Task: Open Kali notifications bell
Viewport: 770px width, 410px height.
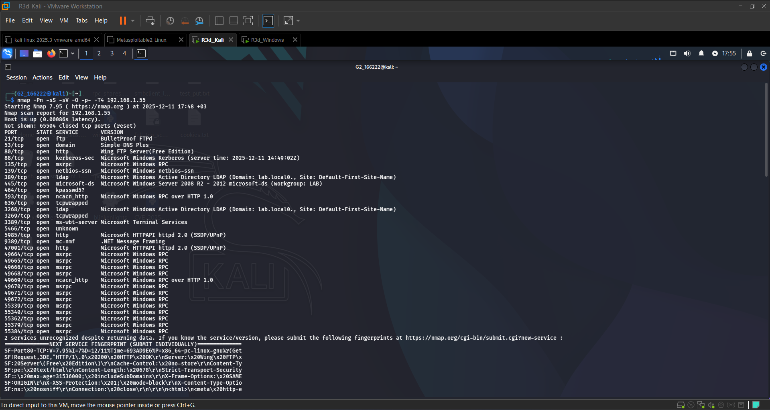Action: (x=701, y=53)
